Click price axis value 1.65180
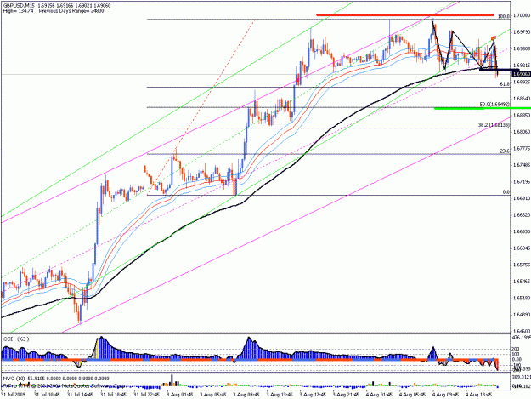 (x=522, y=298)
